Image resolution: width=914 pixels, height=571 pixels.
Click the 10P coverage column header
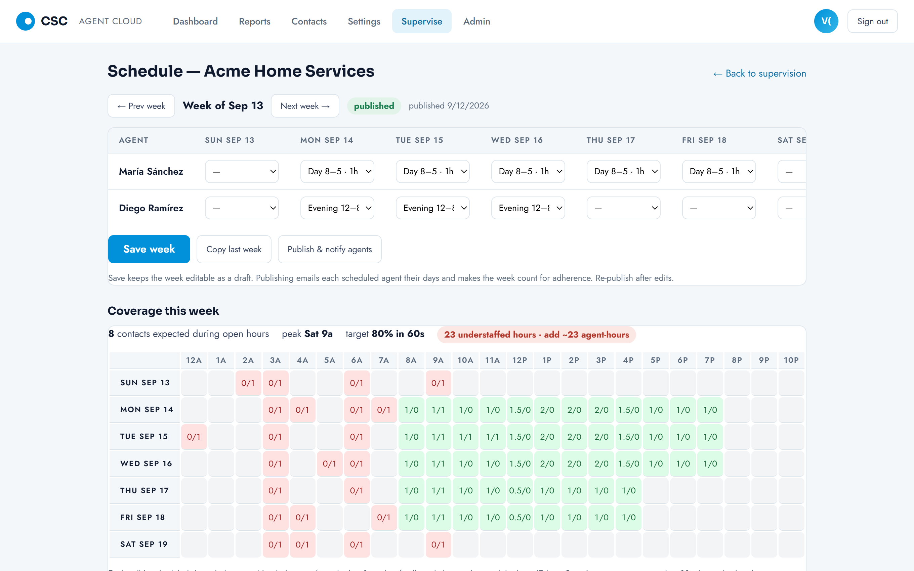(791, 360)
